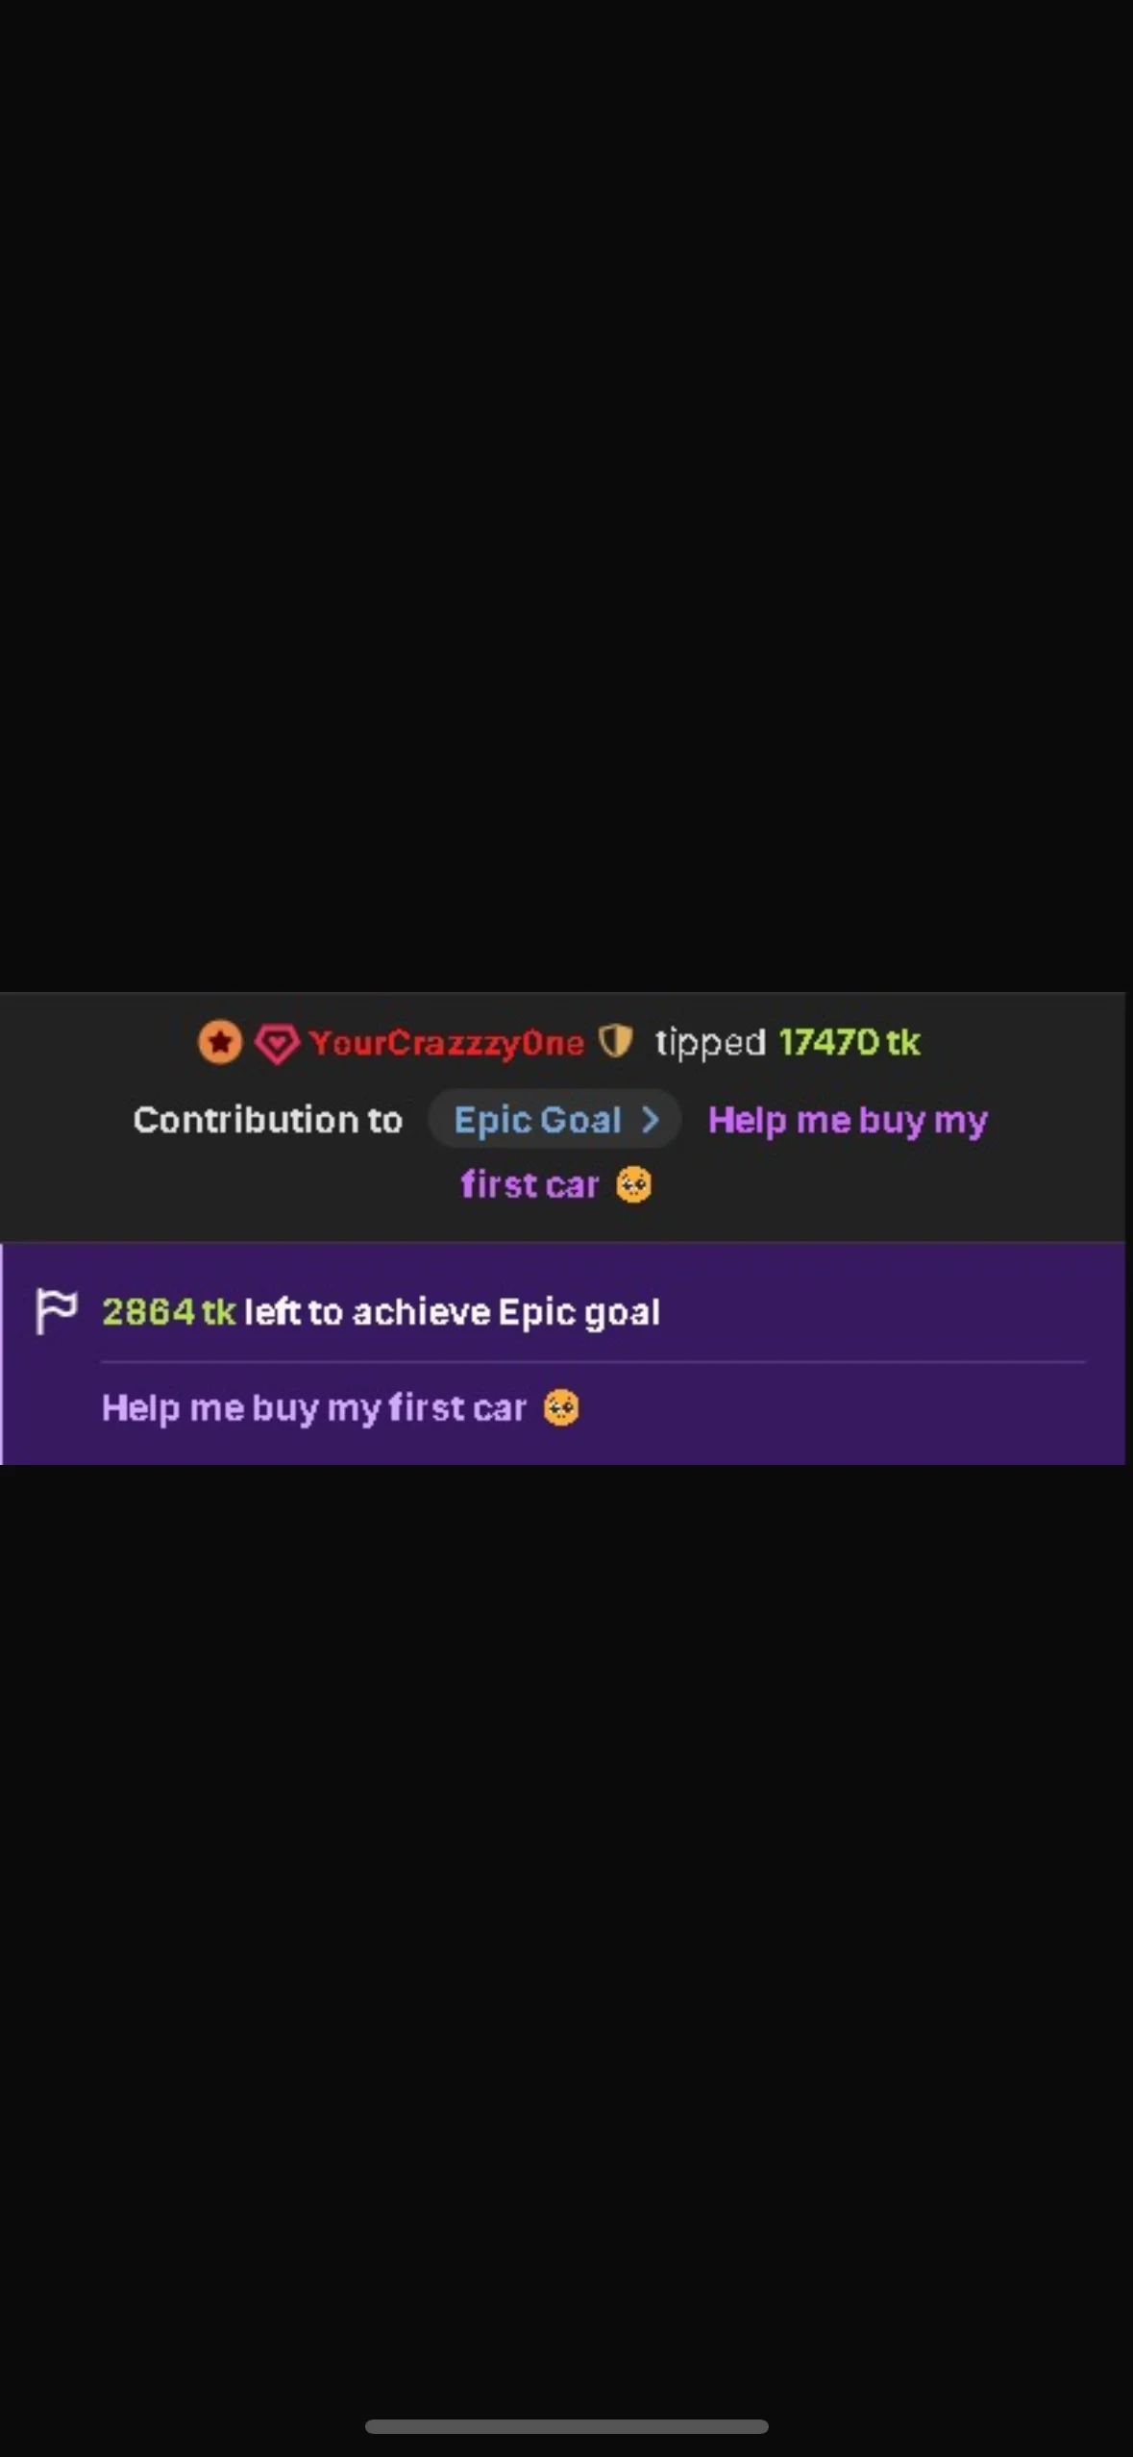Click the pink "Help me buy my" goal text
The height and width of the screenshot is (2457, 1133).
848,1122
